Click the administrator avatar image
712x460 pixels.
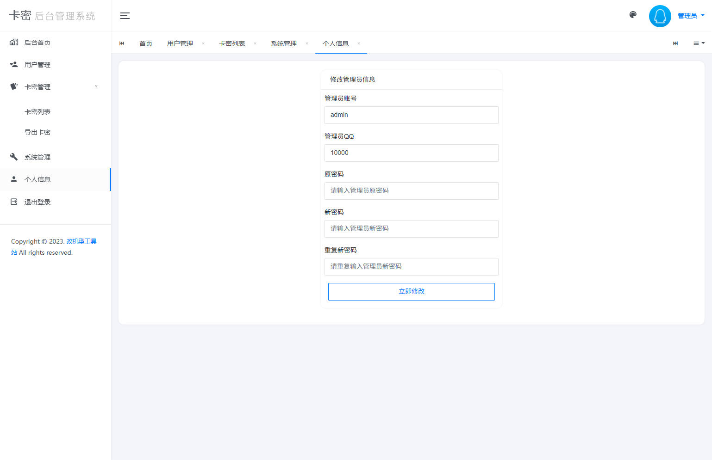tap(660, 16)
